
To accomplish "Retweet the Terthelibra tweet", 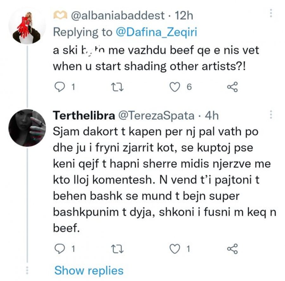I will 117,249.
